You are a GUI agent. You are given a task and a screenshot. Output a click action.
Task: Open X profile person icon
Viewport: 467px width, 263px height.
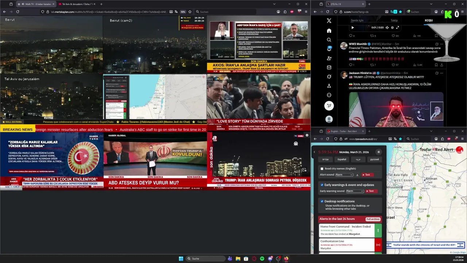tap(329, 86)
